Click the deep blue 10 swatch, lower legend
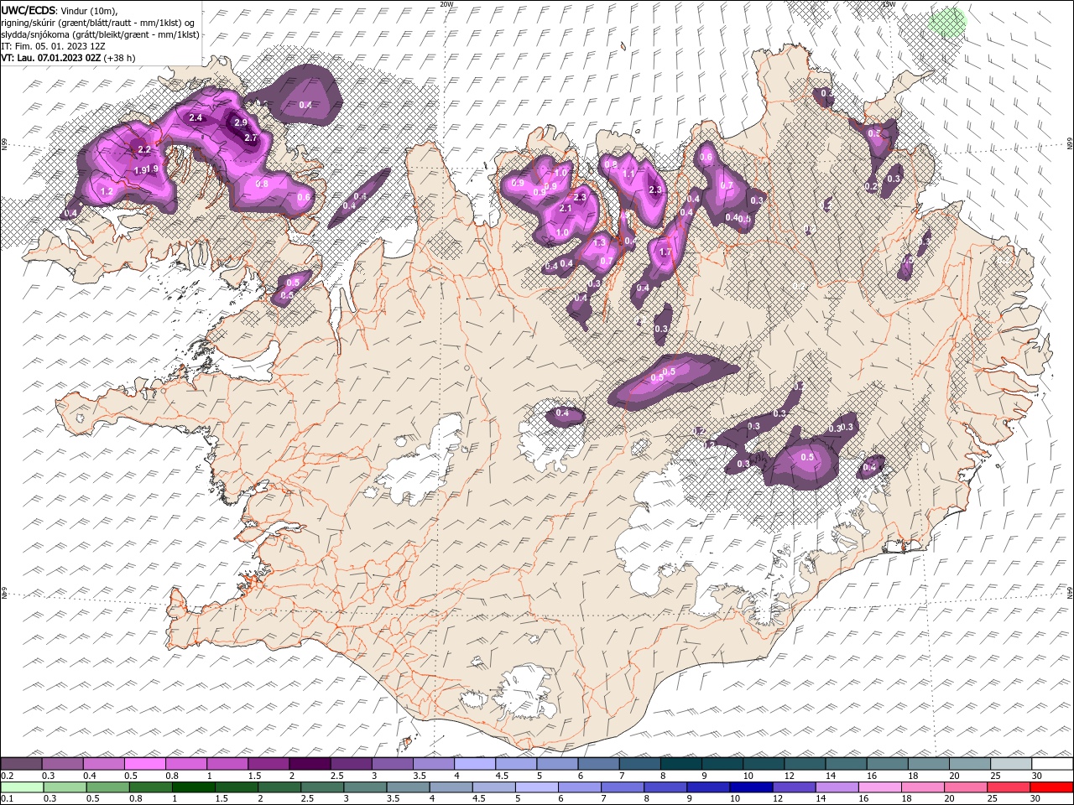This screenshot has height=805, width=1074. pos(752,787)
